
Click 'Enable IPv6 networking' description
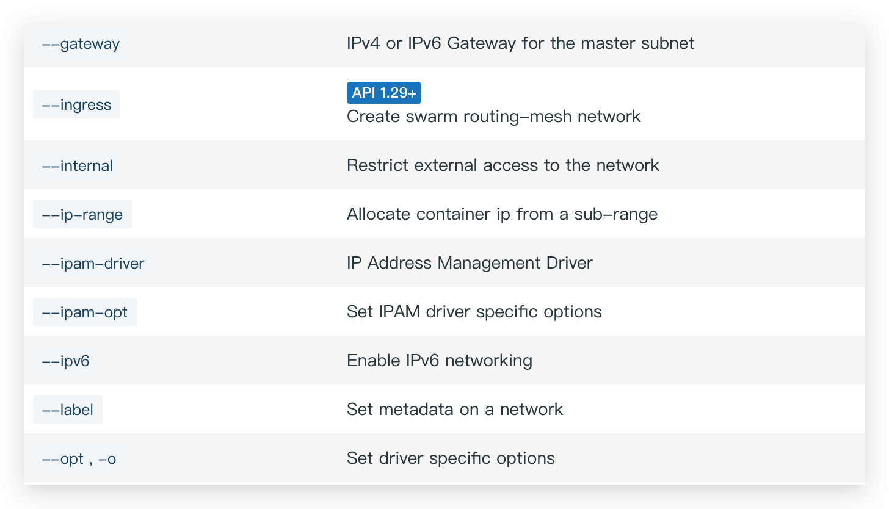(439, 361)
